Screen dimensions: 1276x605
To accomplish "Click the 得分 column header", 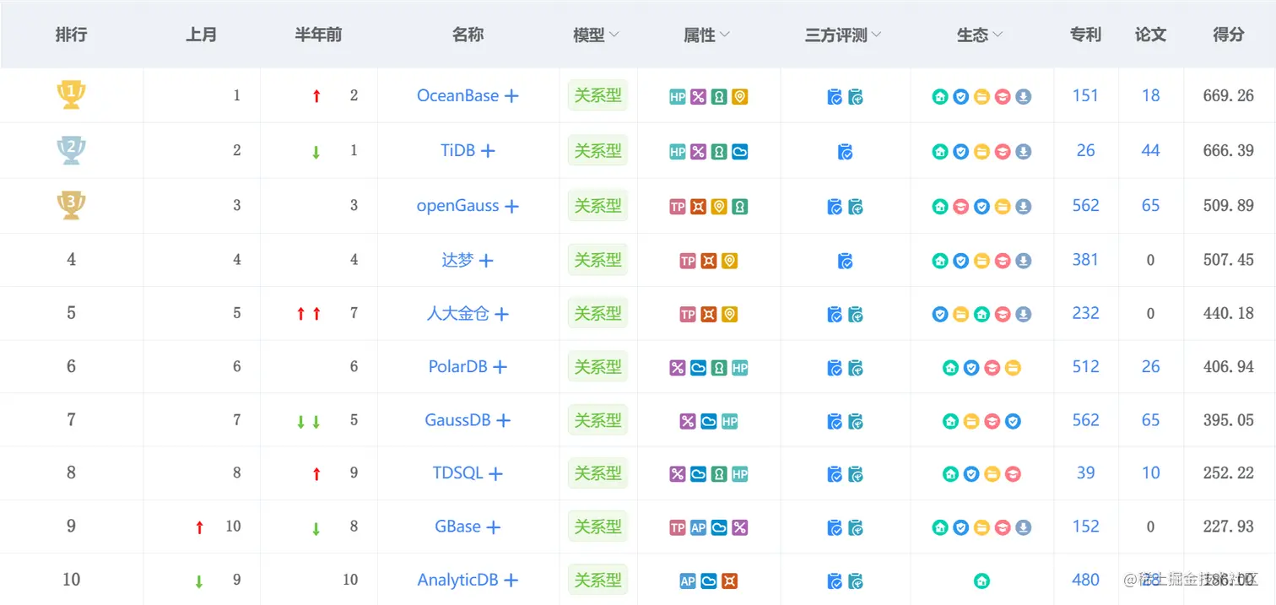I will coord(1228,35).
